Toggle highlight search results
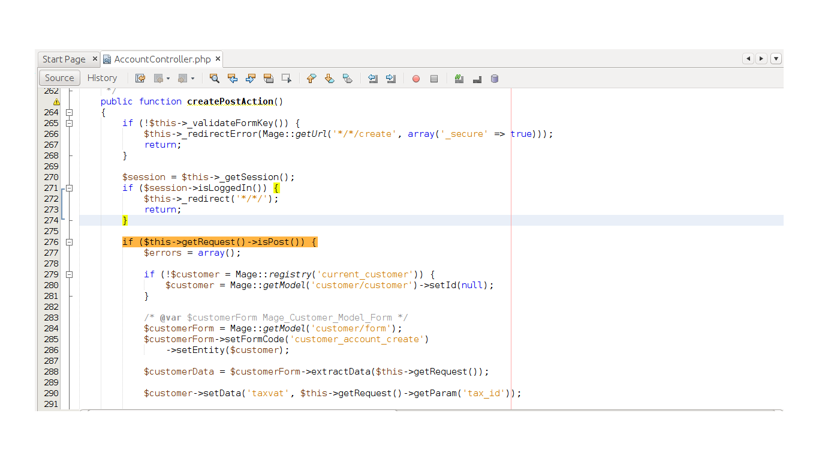819x461 pixels. pyautogui.click(x=269, y=78)
